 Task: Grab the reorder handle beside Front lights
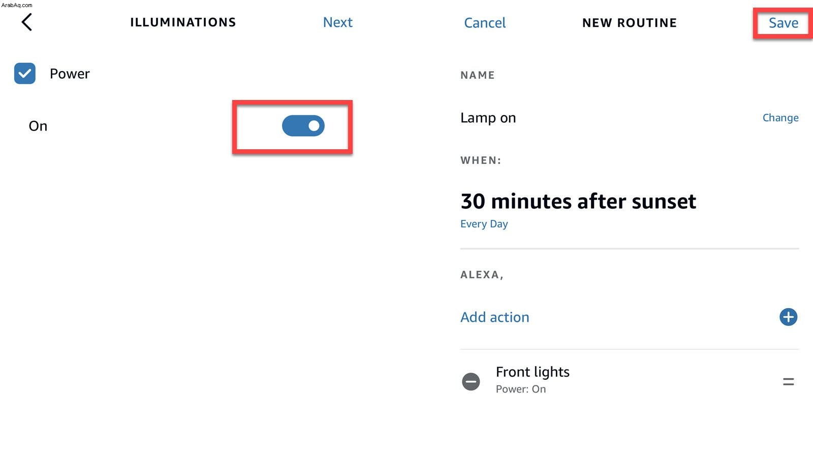788,381
